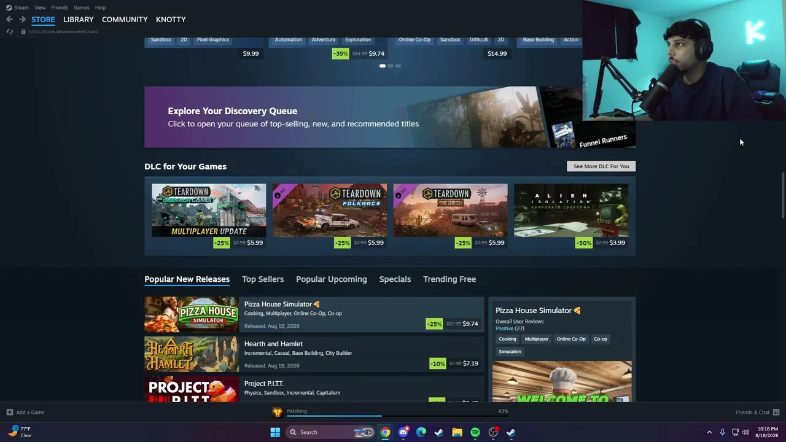The height and width of the screenshot is (442, 786).
Task: Open the Friends menu
Action: coord(60,7)
